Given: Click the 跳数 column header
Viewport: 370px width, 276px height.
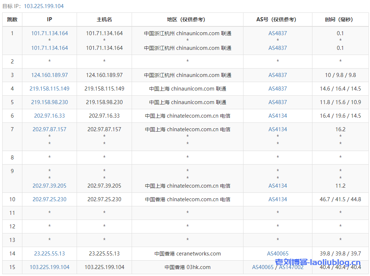Looking at the screenshot, I should pos(12,19).
